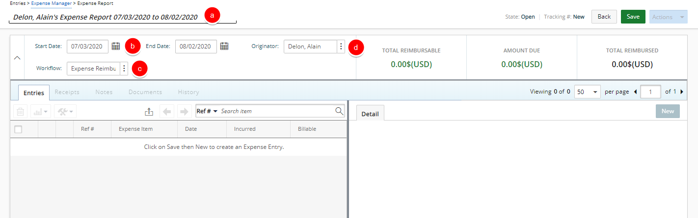Viewport: 698px width, 218px height.
Task: Click the Amount Due value
Action: click(x=522, y=64)
